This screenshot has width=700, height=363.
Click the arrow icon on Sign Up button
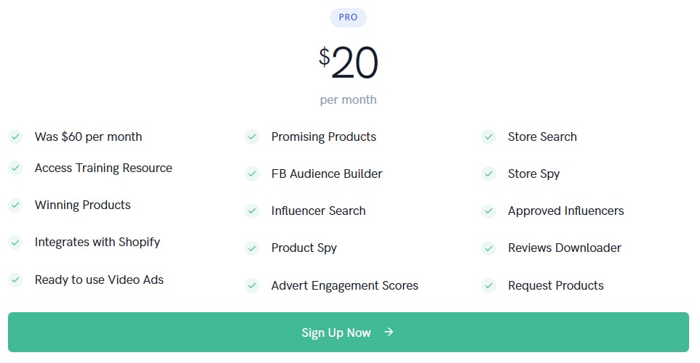(389, 332)
